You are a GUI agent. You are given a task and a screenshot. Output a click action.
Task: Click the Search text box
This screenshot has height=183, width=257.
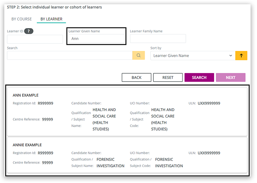pos(70,56)
